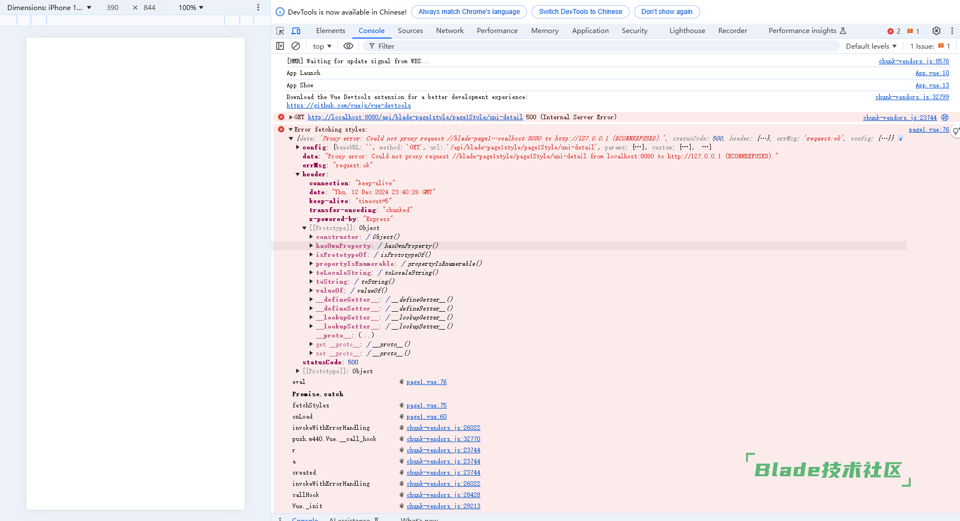Open DevTools settings gear icon

point(936,31)
